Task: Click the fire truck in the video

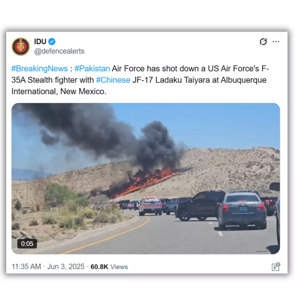Action: [150, 206]
